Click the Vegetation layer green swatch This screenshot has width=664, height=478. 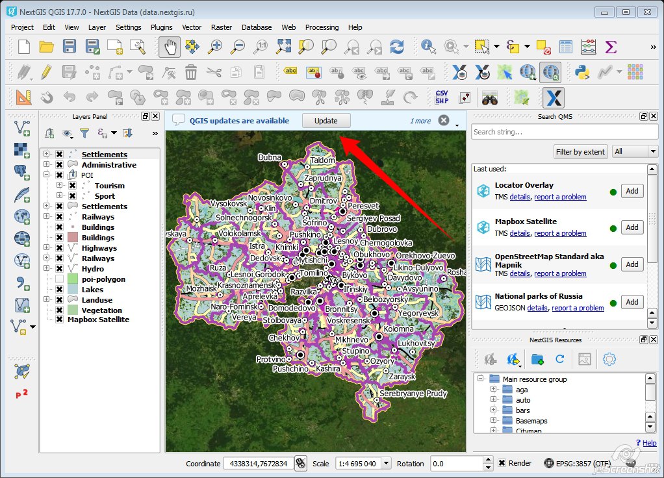tap(72, 310)
